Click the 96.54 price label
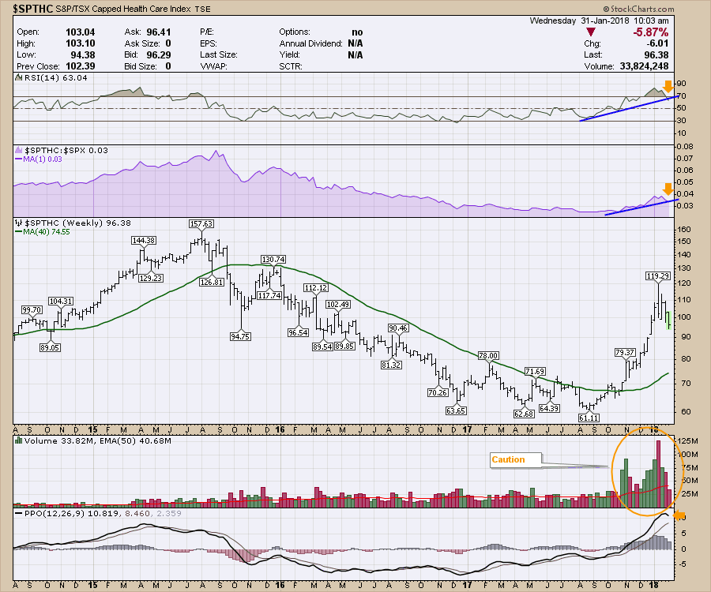Viewport: 711px width, 592px height. click(299, 333)
